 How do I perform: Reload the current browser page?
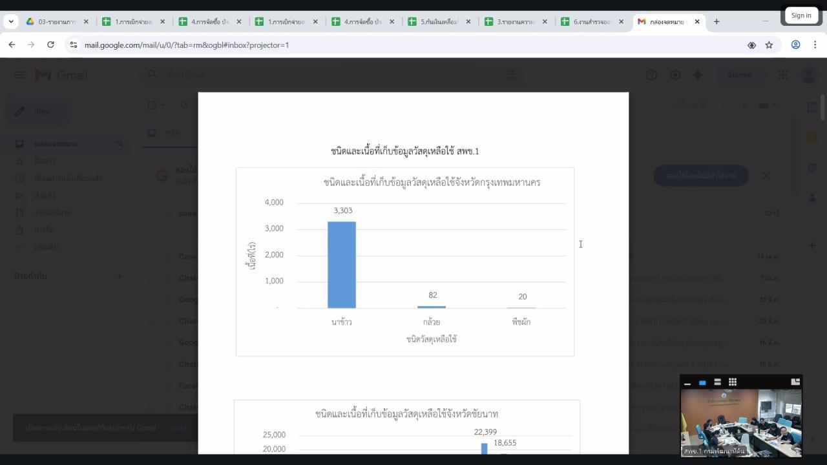pyautogui.click(x=50, y=45)
